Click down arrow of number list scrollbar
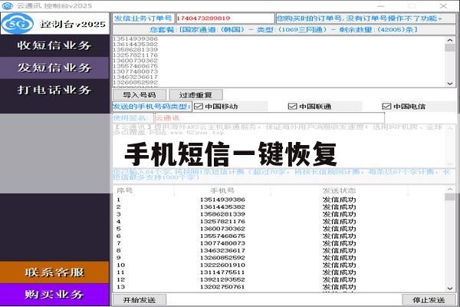This screenshot has width=460, height=307. pos(450,84)
